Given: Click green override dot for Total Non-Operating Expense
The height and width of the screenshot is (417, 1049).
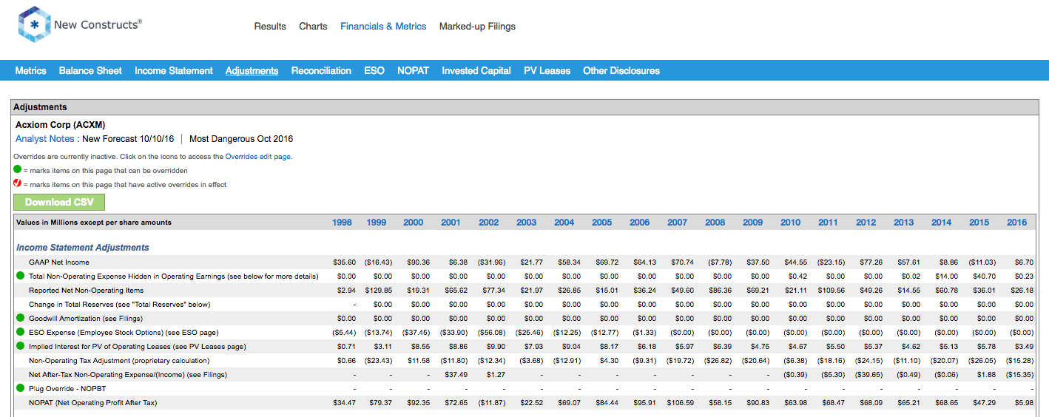Looking at the screenshot, I should [x=20, y=276].
